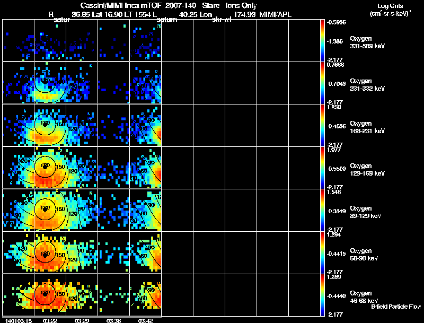
Task: Click the 'Oxygen 331-589 keV' label
Action: [367, 42]
